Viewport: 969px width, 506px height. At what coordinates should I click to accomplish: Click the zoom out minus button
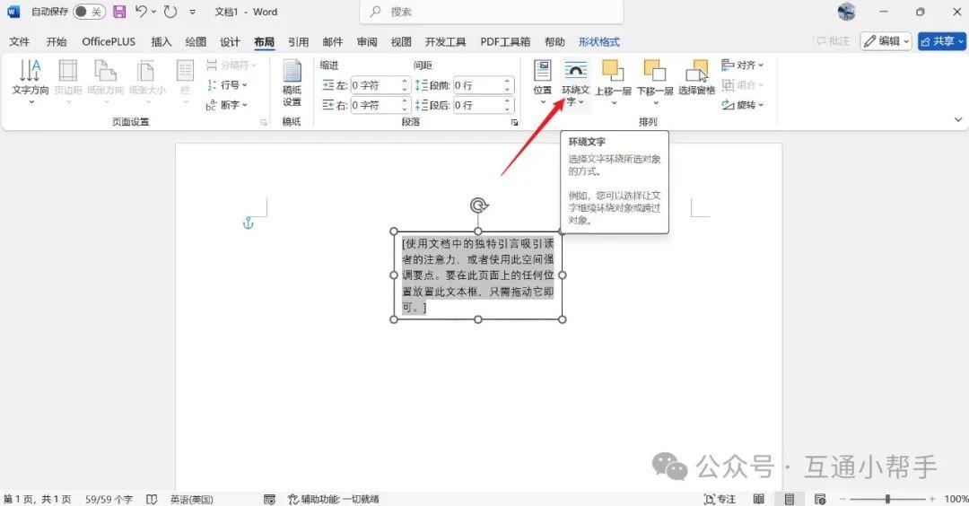842,499
